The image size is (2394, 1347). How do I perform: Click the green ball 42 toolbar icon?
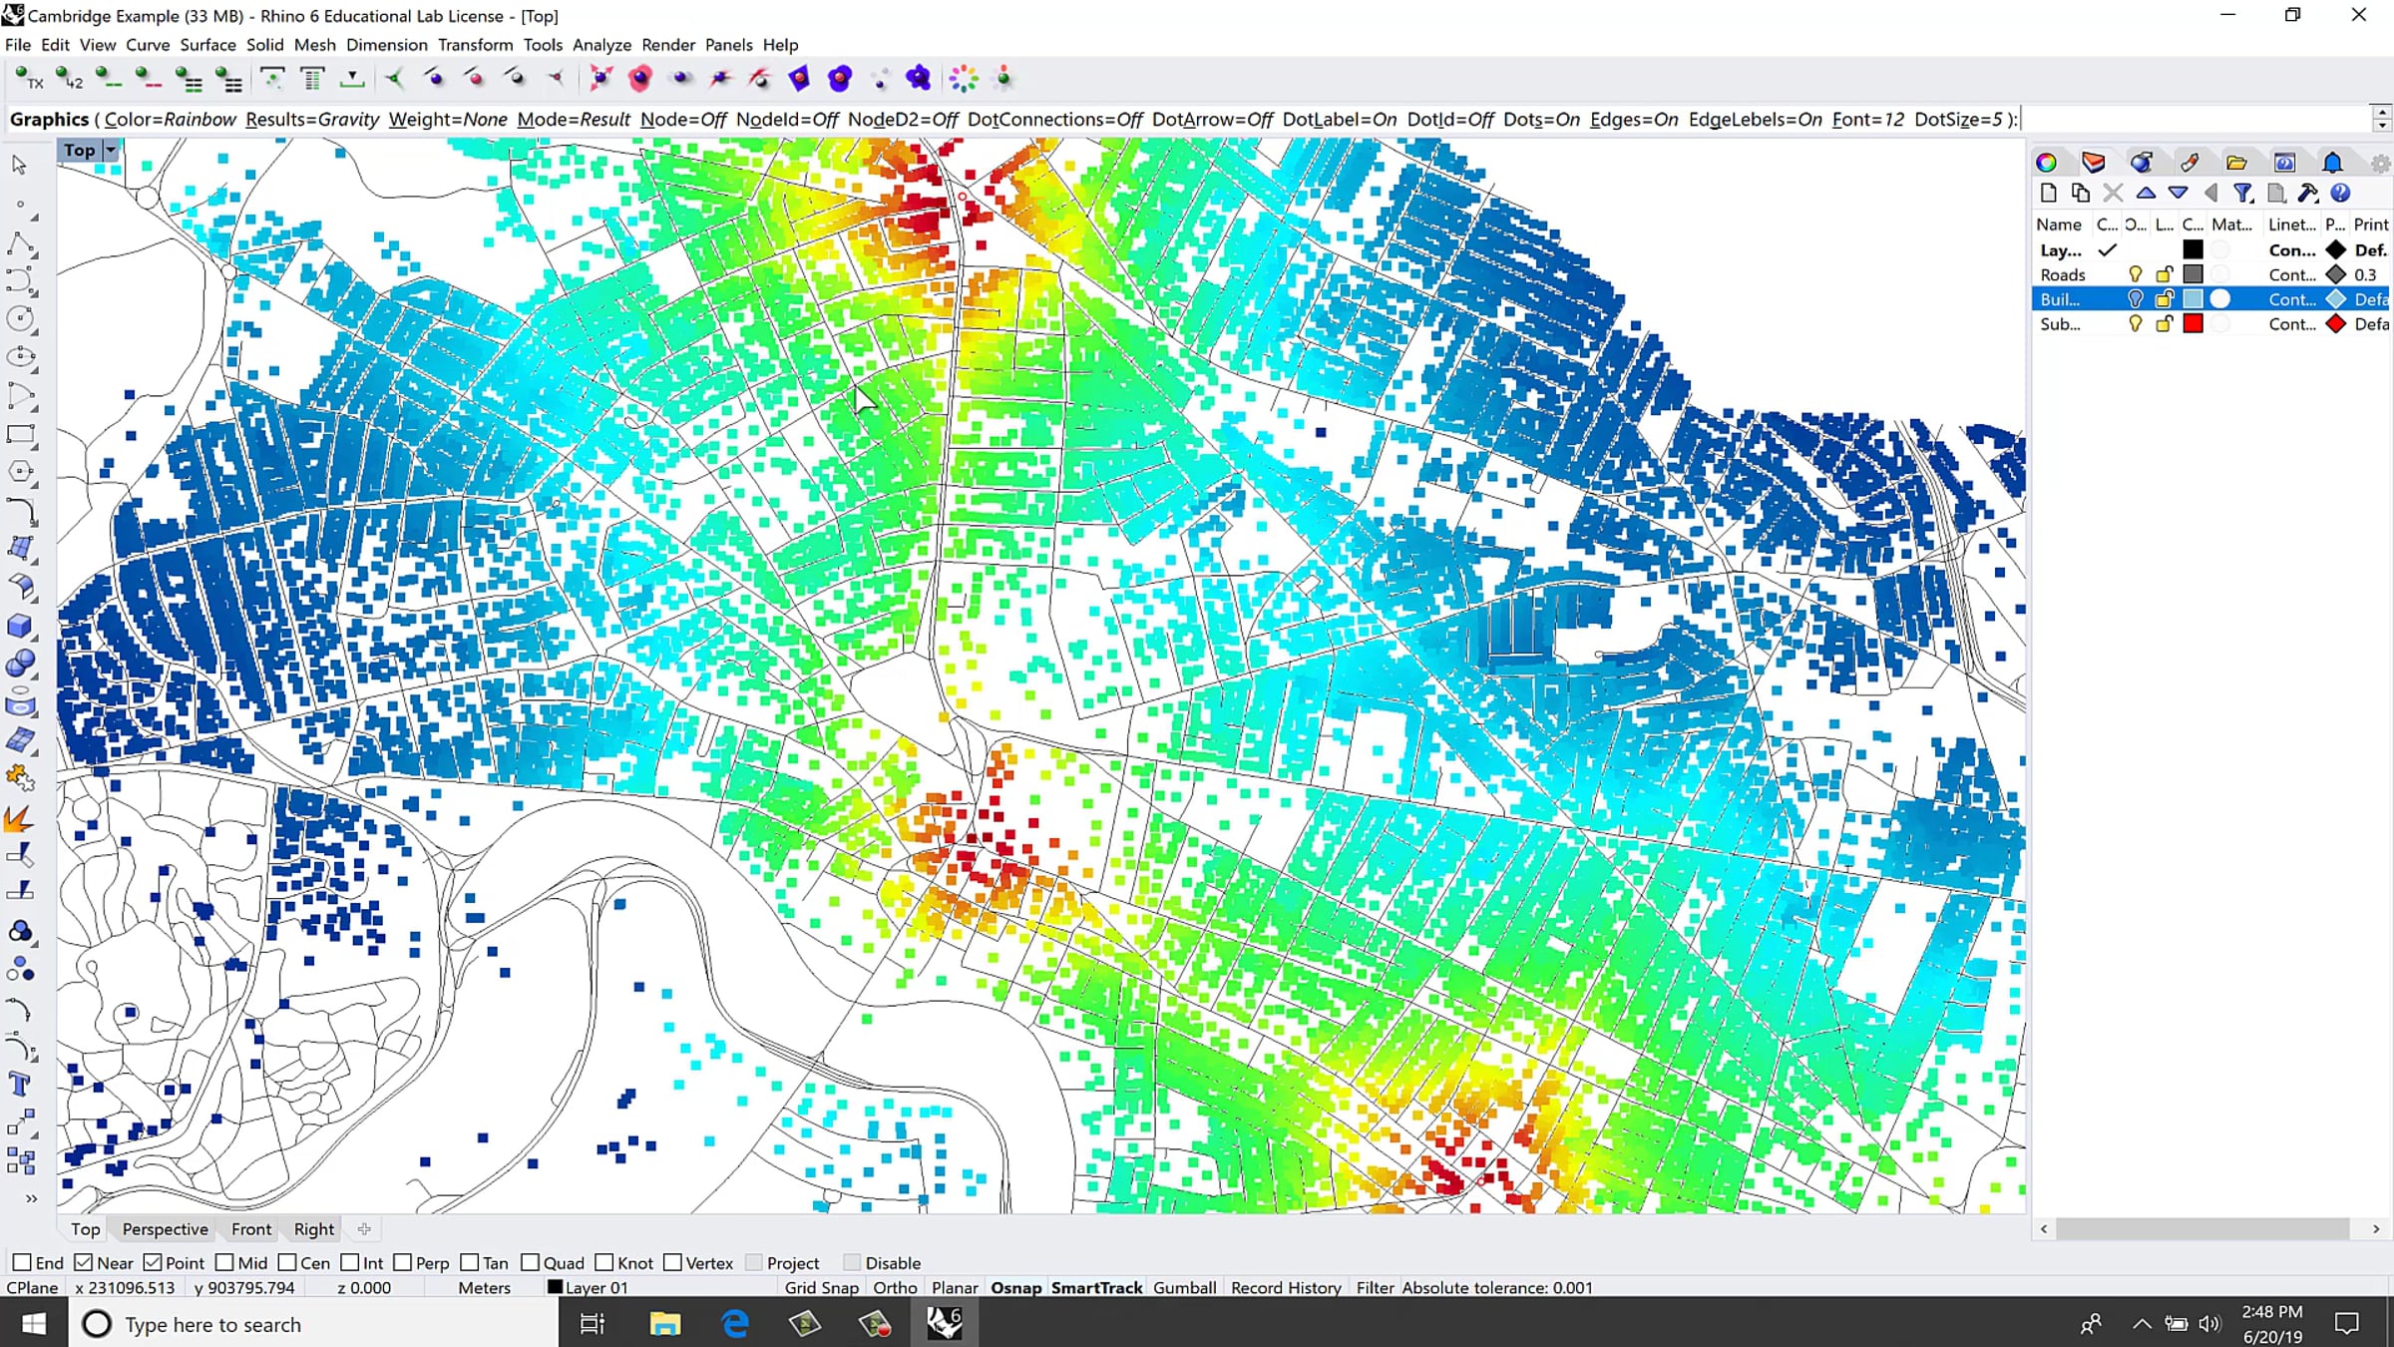(x=69, y=79)
